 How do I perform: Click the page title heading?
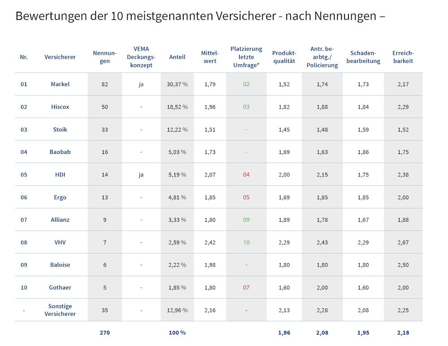[200, 16]
